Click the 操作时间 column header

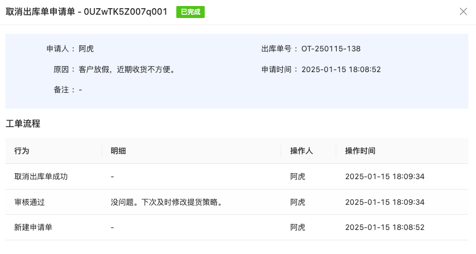pyautogui.click(x=360, y=151)
